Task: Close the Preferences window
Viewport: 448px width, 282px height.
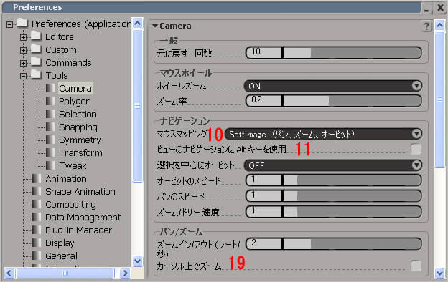Action: [x=440, y=8]
